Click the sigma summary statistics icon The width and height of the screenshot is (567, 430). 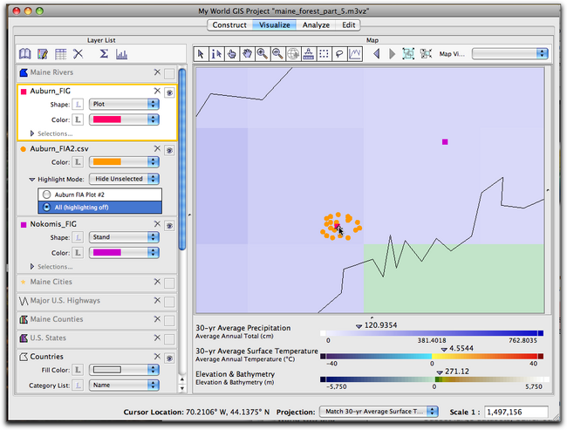104,54
